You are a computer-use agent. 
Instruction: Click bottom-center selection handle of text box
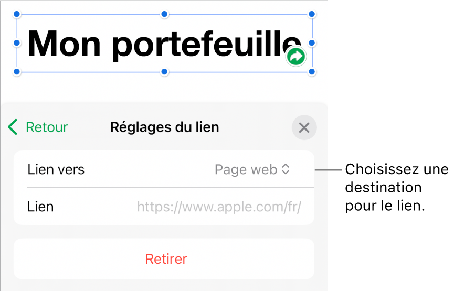(164, 71)
